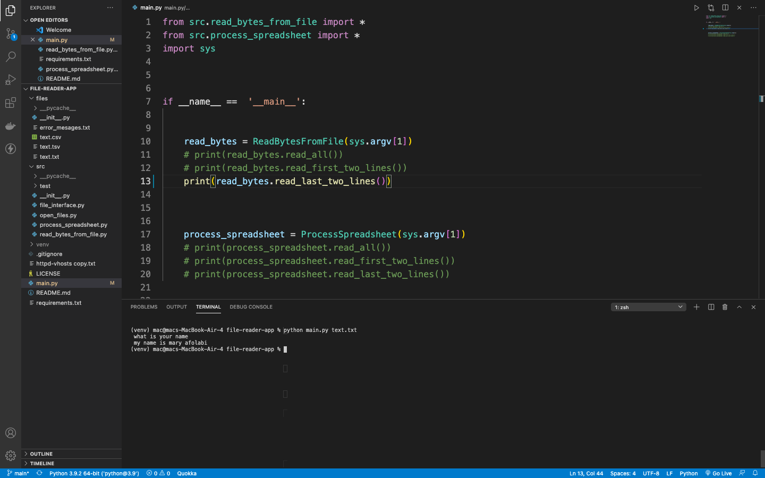765x478 pixels.
Task: Split the terminal panel
Action: (711, 307)
